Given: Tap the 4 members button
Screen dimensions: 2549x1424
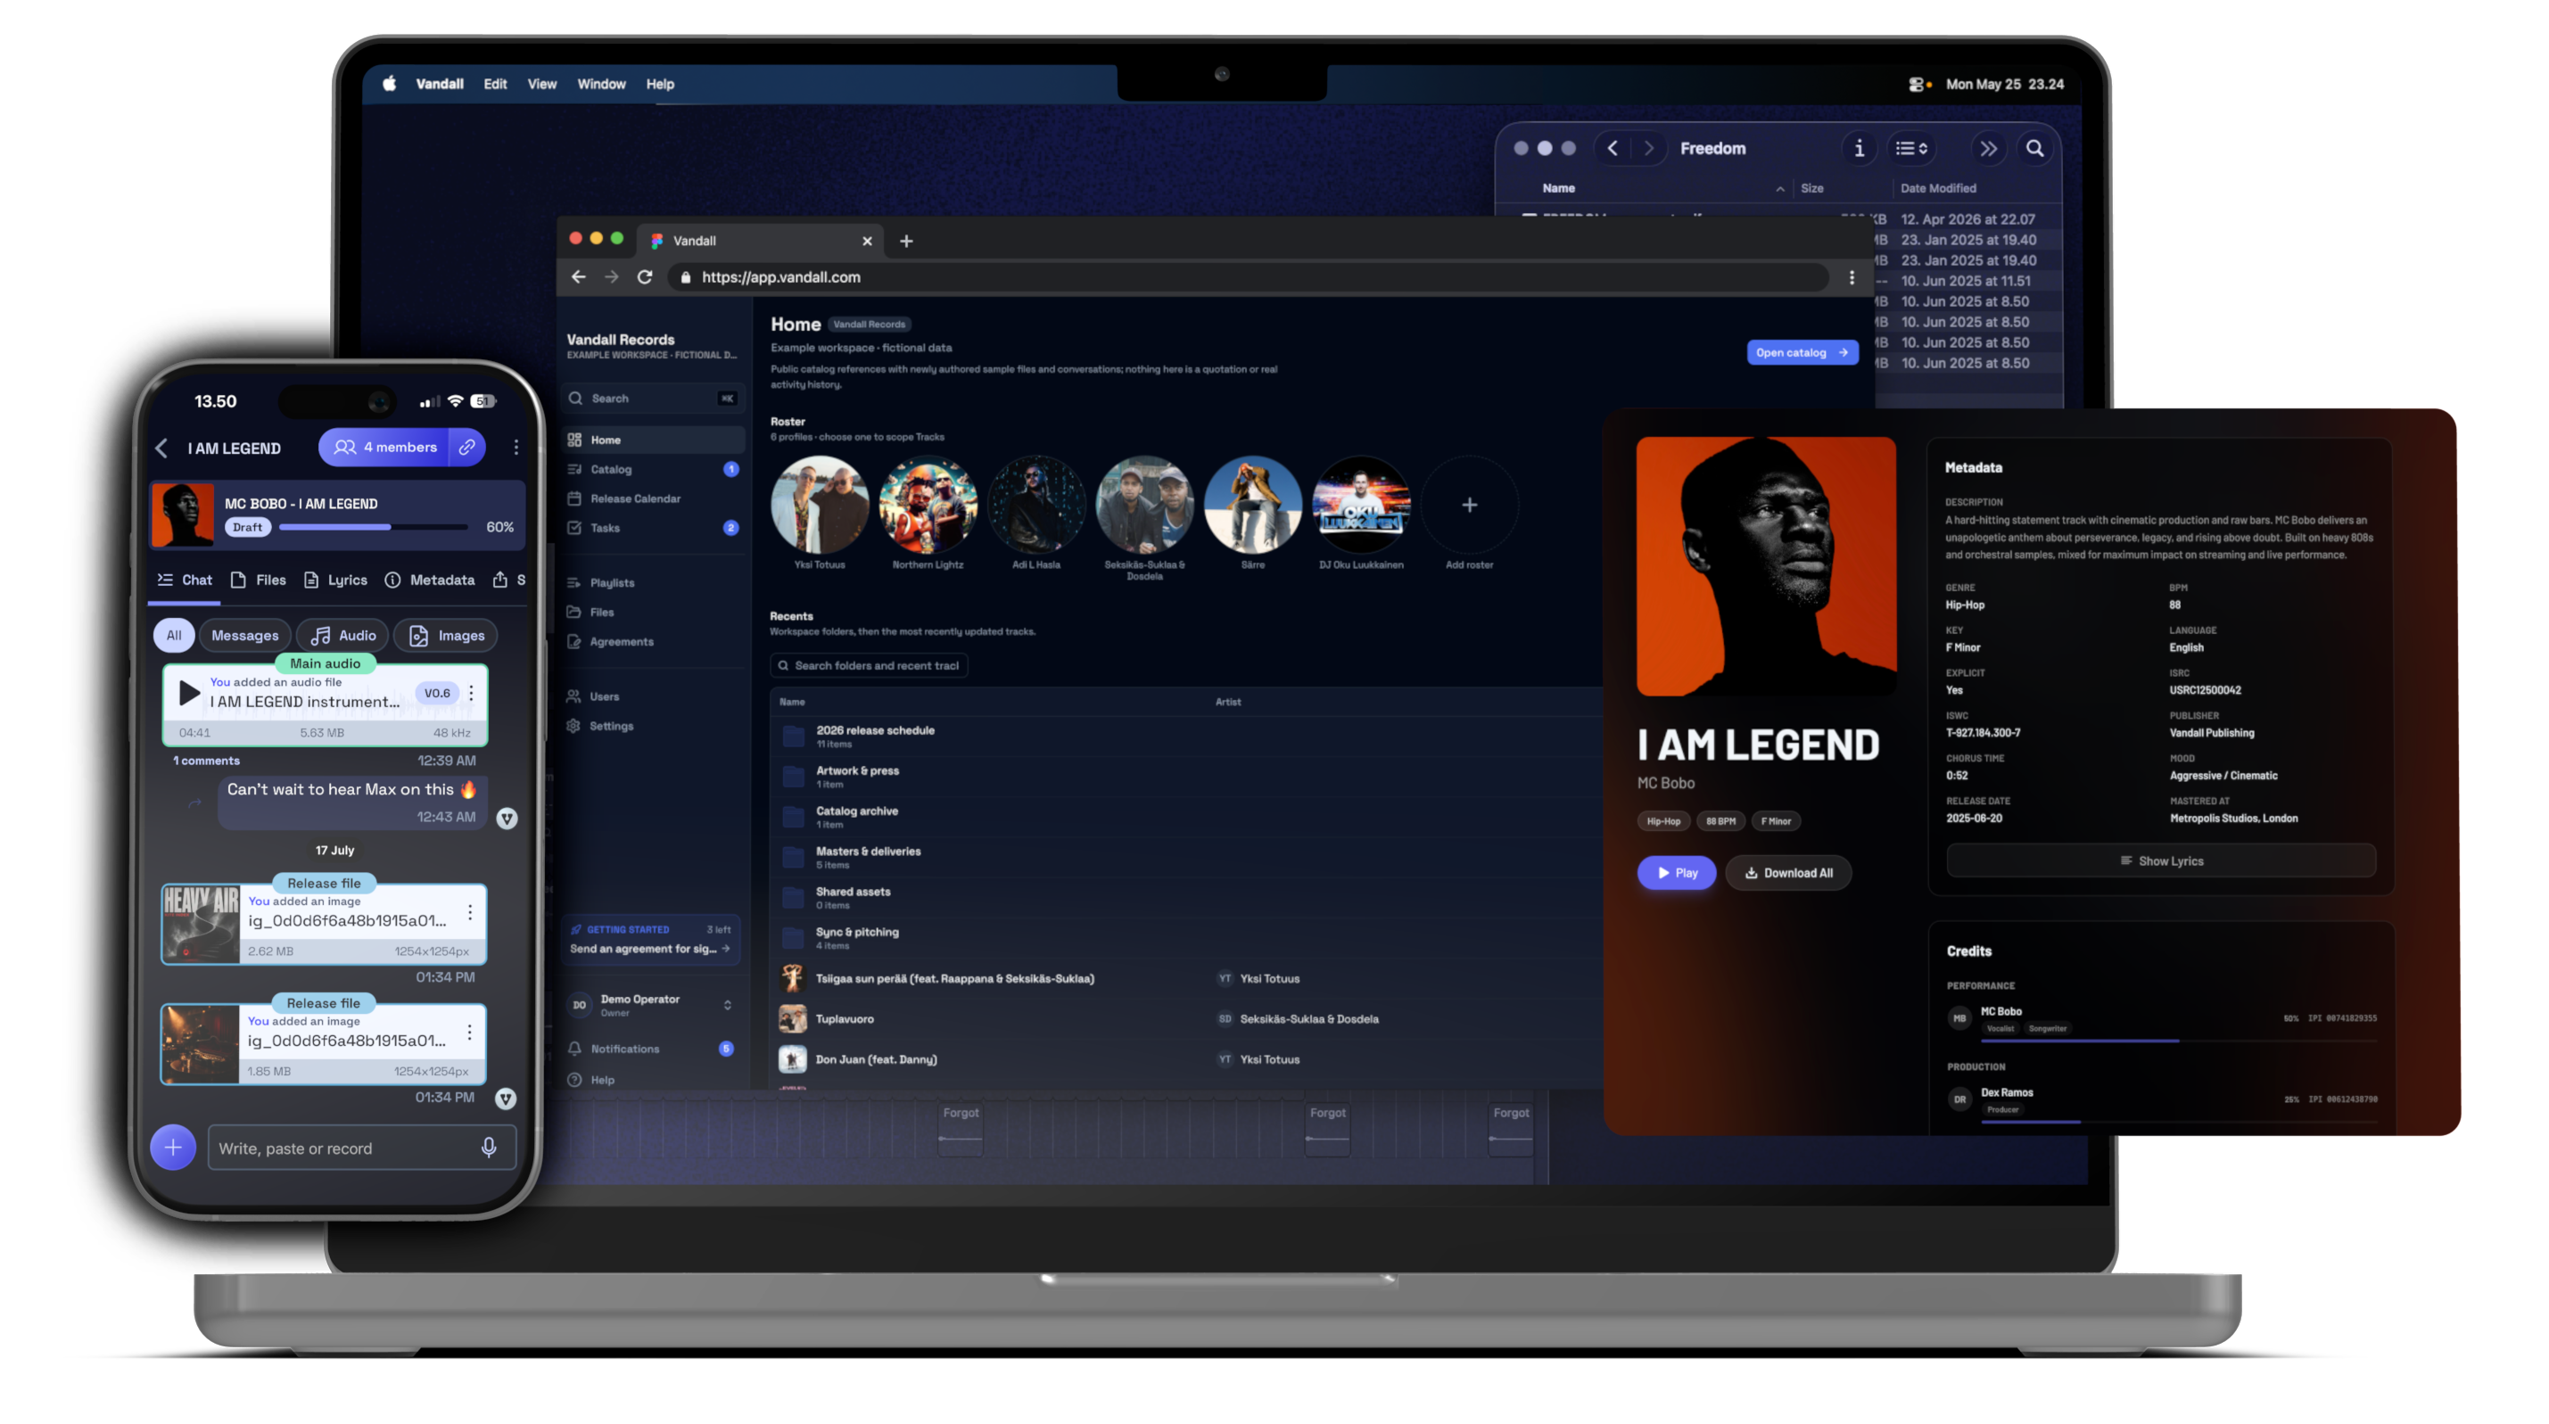Looking at the screenshot, I should [385, 448].
